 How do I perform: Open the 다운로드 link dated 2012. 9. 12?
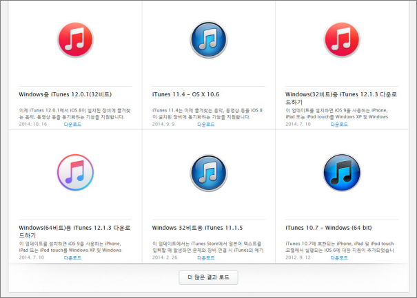[339, 257]
